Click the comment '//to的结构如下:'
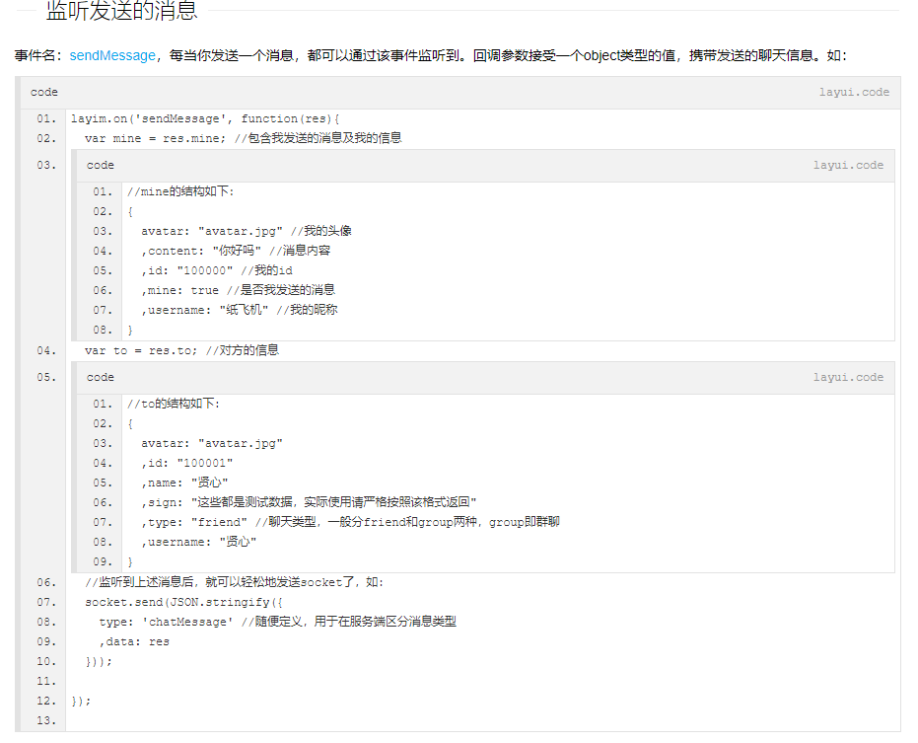Image resolution: width=918 pixels, height=743 pixels. [x=174, y=404]
